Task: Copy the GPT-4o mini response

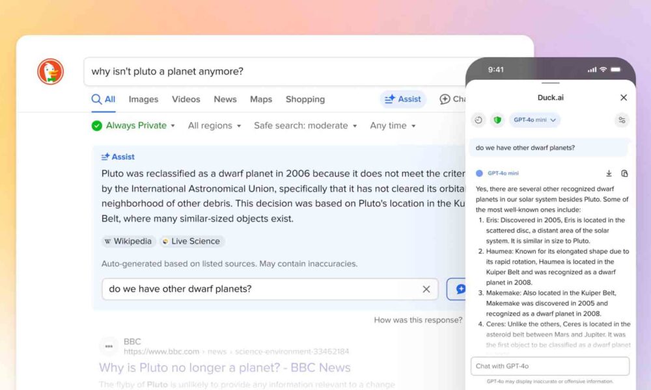Action: (x=624, y=174)
